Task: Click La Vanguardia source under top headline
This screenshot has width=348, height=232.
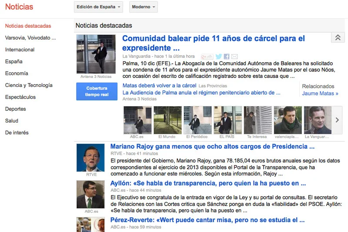Action: (137, 56)
